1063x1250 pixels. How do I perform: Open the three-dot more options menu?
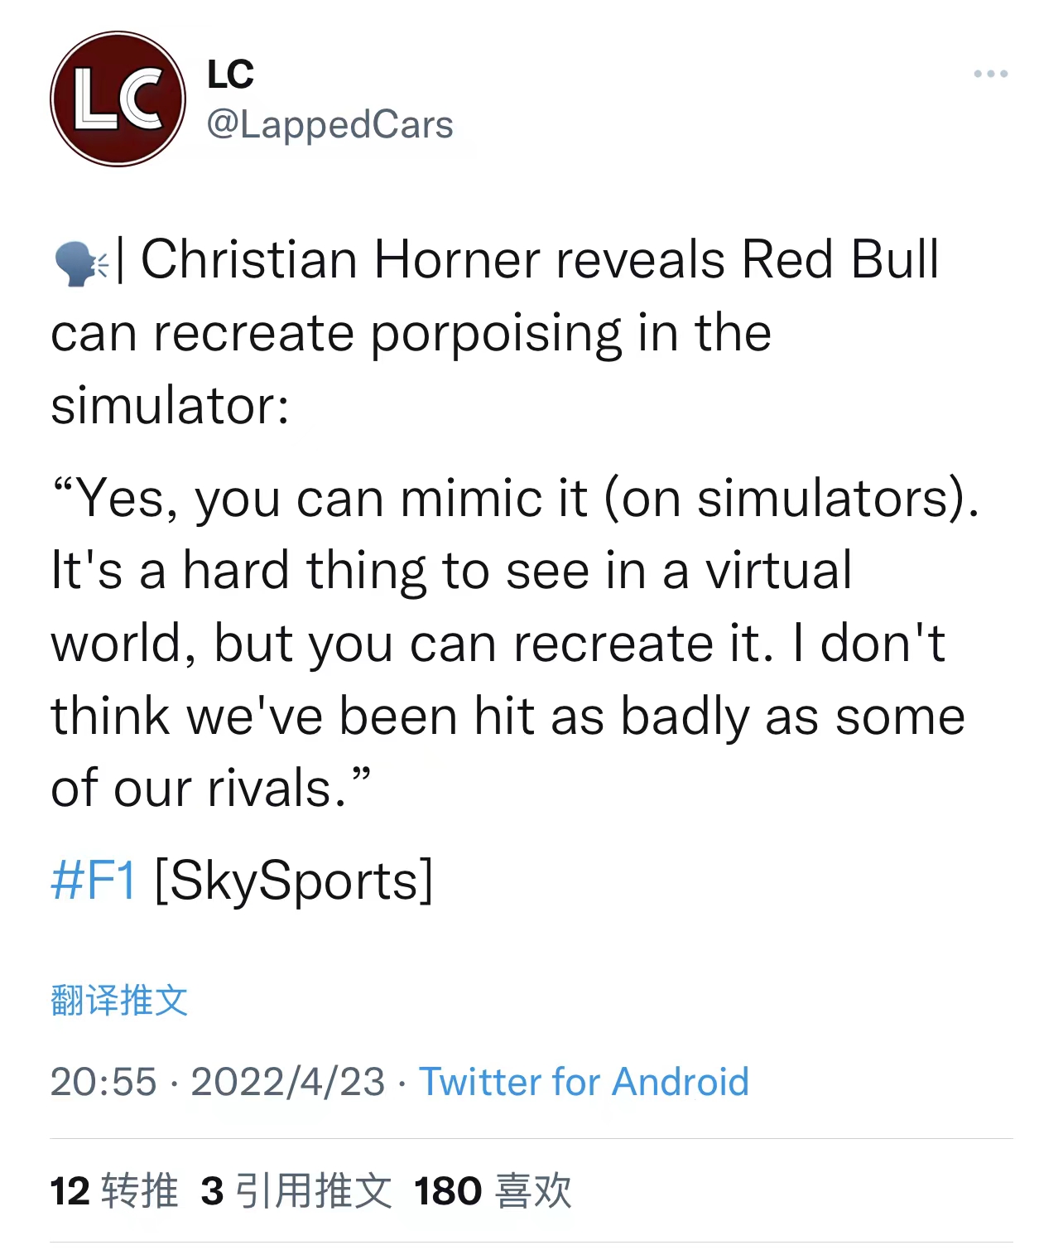(990, 75)
